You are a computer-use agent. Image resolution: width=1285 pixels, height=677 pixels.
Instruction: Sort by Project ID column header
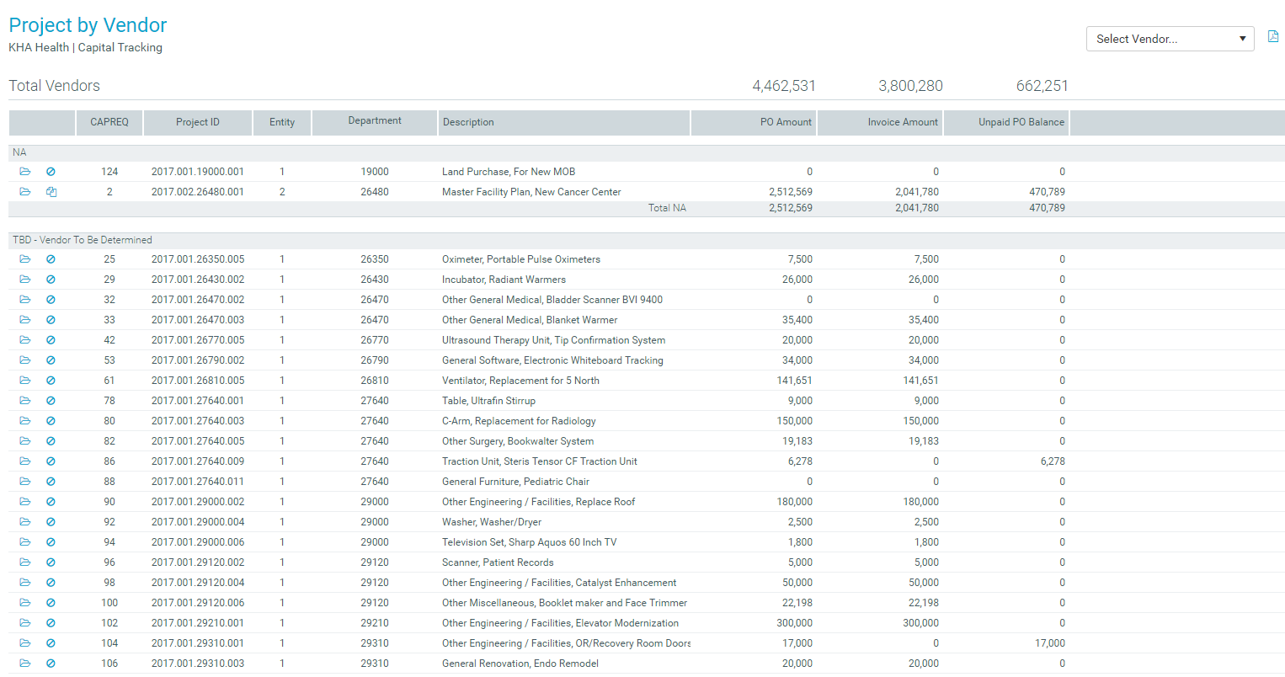click(x=198, y=122)
